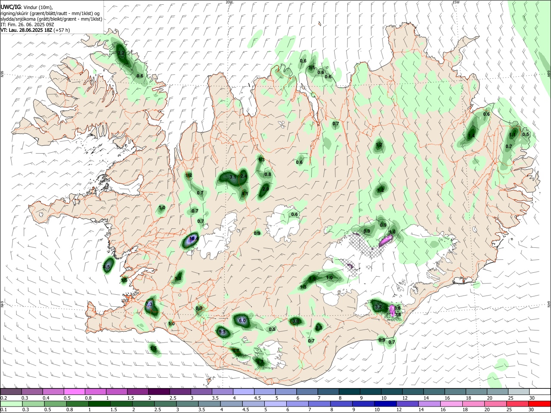Image resolution: width=551 pixels, height=413 pixels.
Task: Click the upper row swatch labelled 0.5
Action: coord(74,392)
